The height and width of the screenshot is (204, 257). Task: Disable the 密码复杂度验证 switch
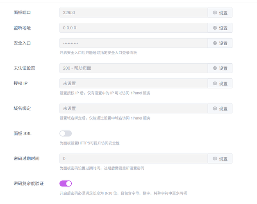[66, 184]
